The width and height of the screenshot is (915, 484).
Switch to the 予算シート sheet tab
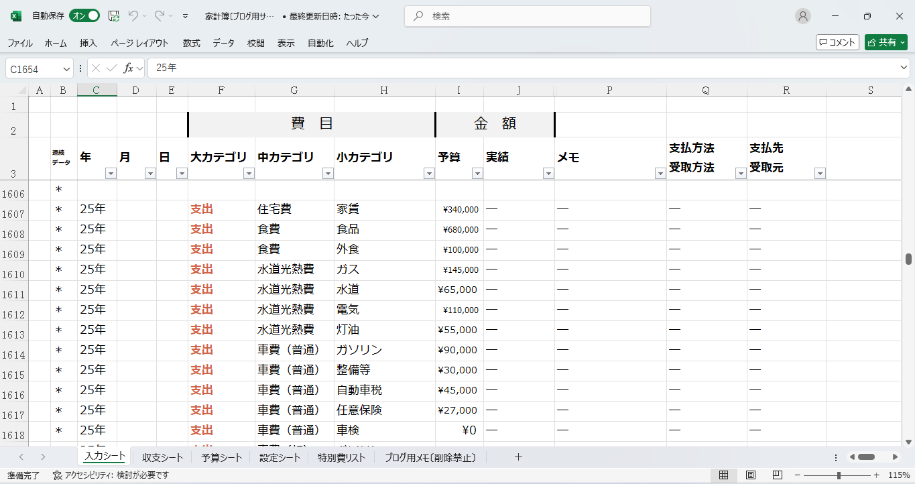[221, 458]
